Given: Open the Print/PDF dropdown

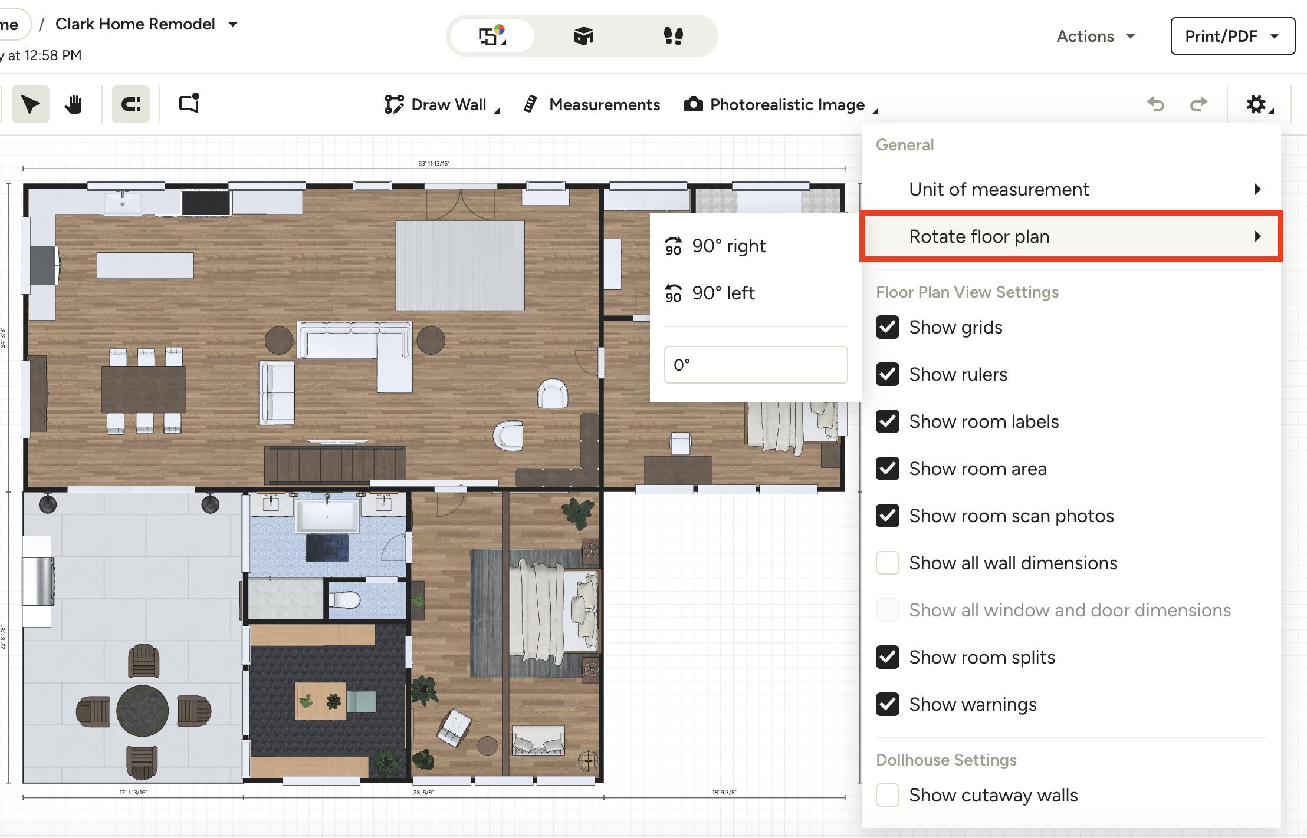Looking at the screenshot, I should (1232, 36).
